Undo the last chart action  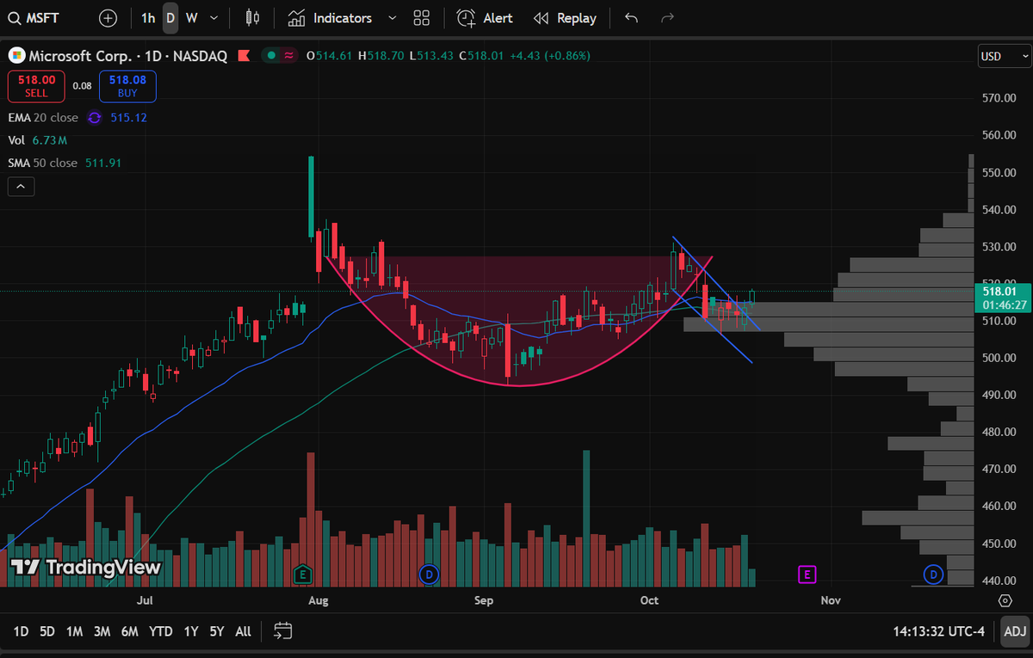click(x=632, y=18)
